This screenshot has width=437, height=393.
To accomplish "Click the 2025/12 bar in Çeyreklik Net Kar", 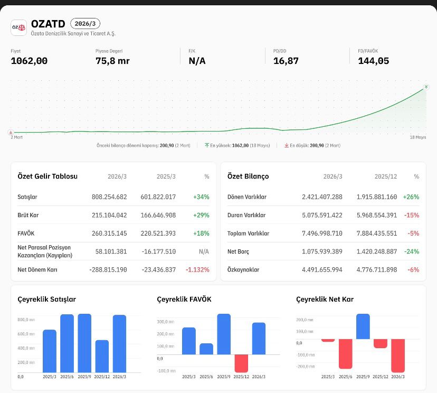I will point(381,343).
